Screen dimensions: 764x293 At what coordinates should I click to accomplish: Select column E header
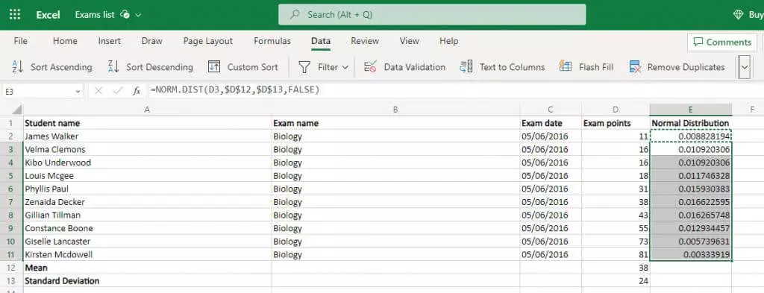click(x=691, y=110)
